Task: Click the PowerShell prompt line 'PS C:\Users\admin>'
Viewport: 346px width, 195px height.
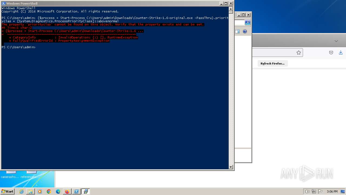Action: click(x=18, y=47)
